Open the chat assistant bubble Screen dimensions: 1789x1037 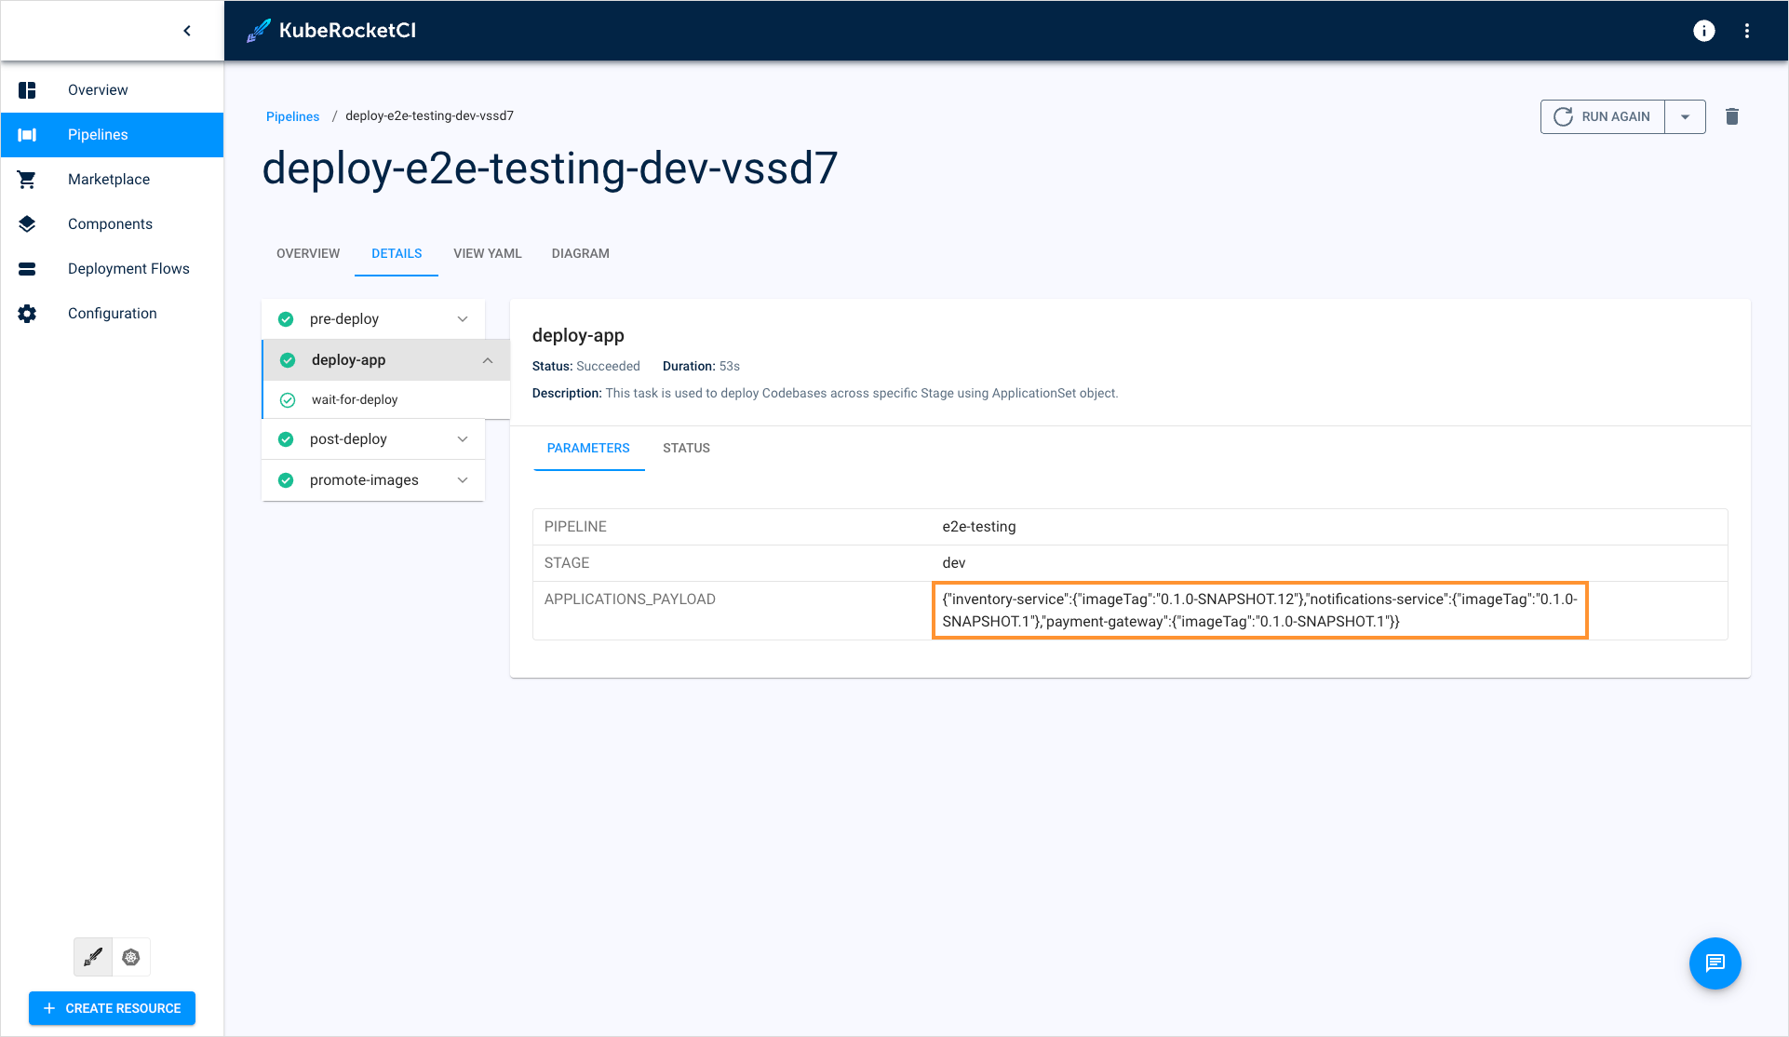point(1715,963)
